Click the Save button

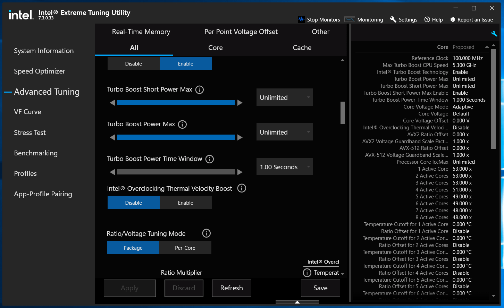pyautogui.click(x=320, y=288)
